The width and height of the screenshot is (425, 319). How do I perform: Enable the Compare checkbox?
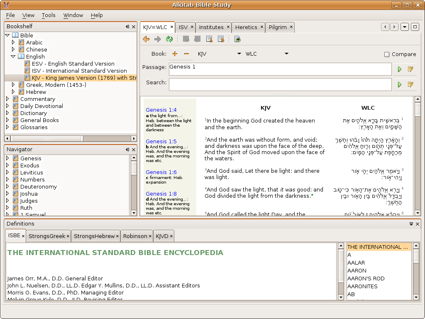[x=387, y=54]
